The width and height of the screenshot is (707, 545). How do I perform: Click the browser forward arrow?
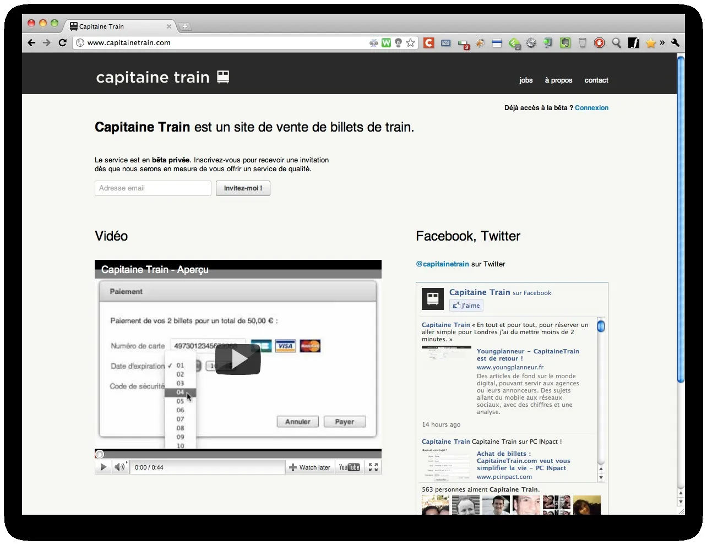pos(47,42)
